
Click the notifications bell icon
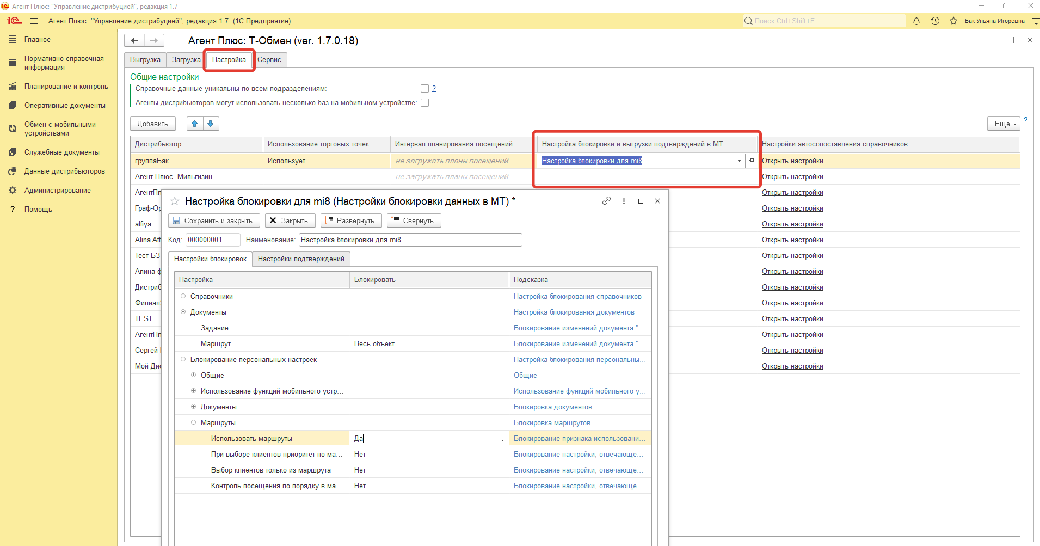pyautogui.click(x=916, y=21)
